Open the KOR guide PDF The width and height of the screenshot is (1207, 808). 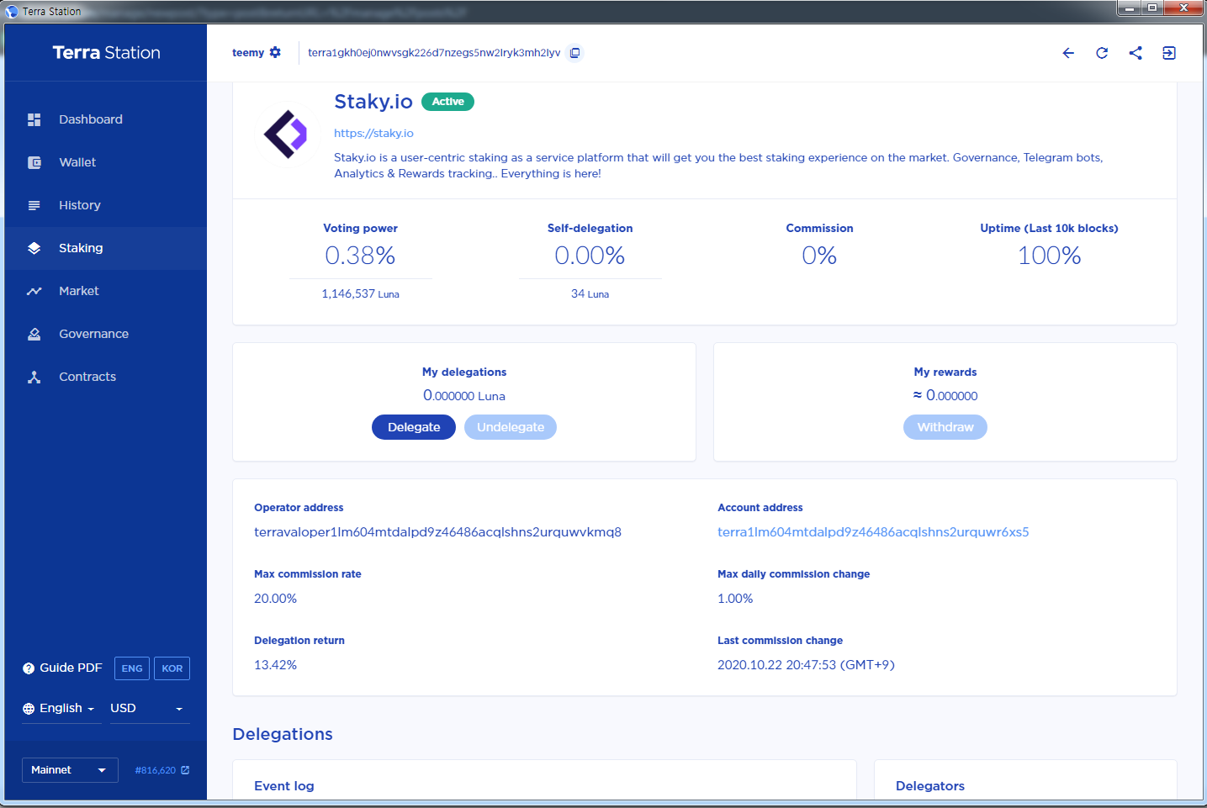coord(172,668)
